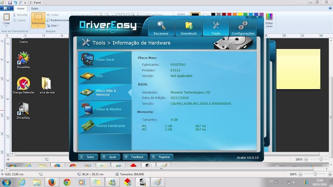
Task: Click the DriverEasy magnifier icon in taskbar
Action: point(143,182)
